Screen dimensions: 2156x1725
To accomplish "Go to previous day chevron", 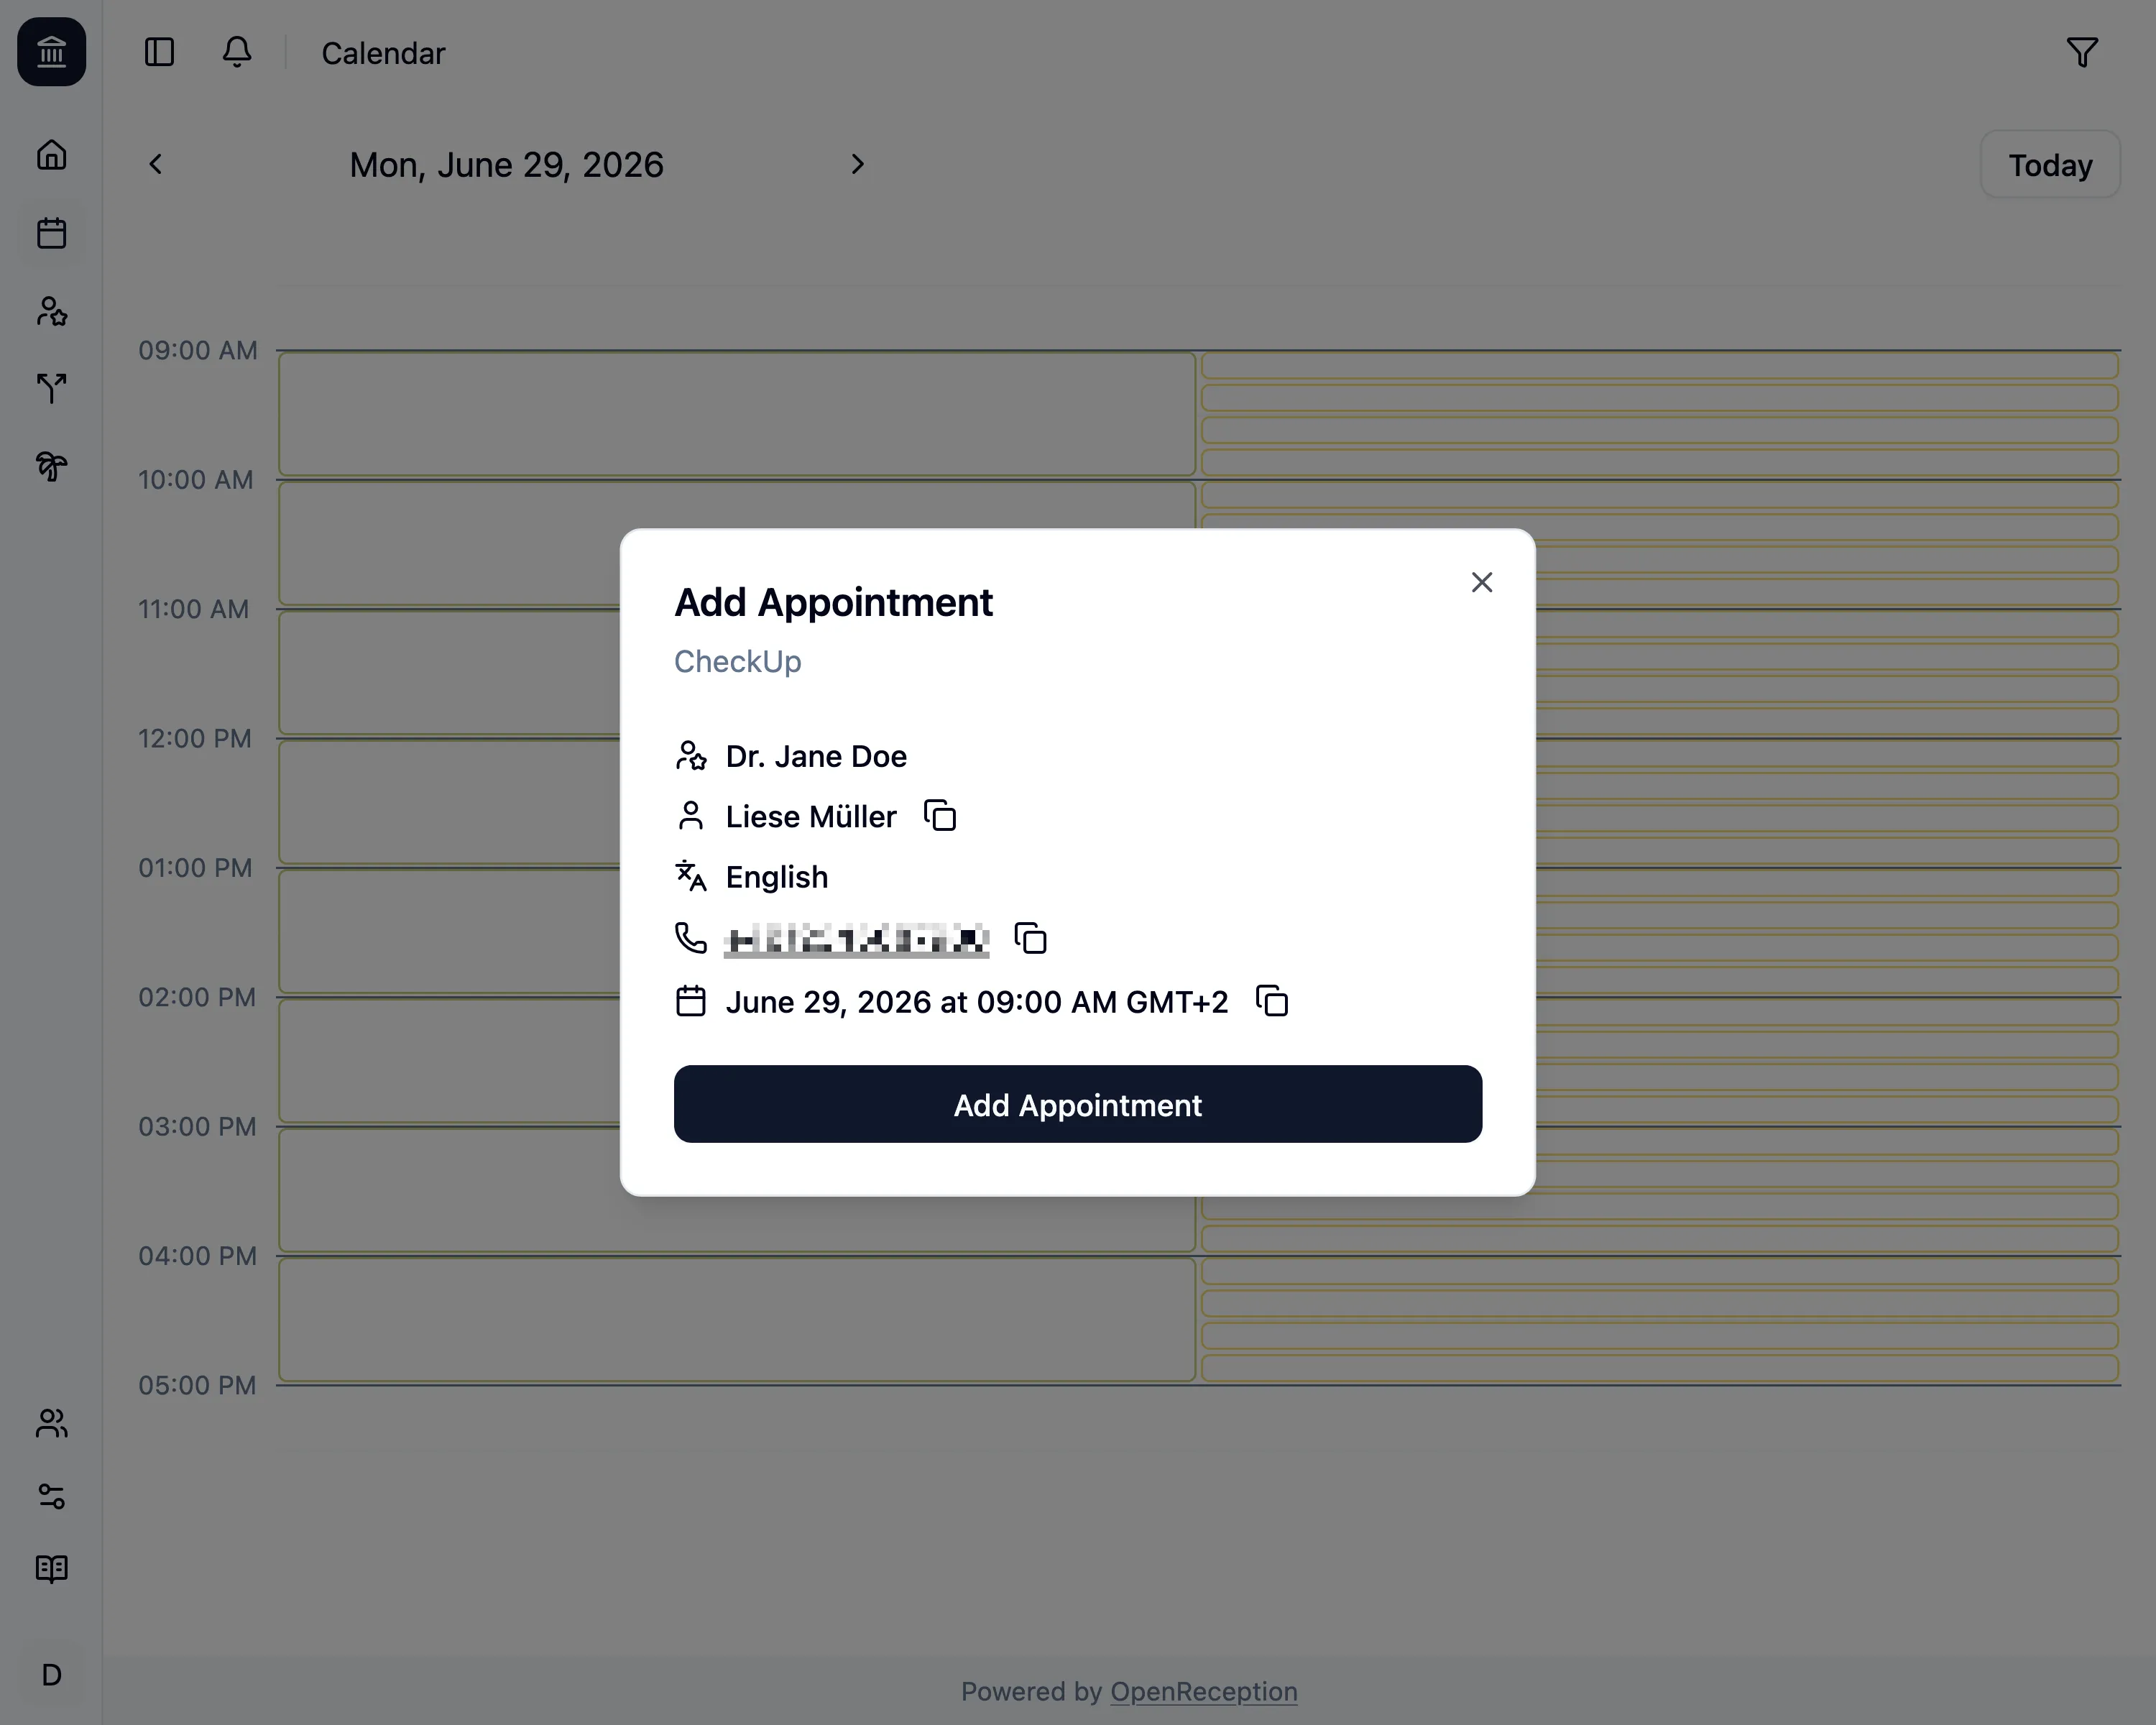I will tap(155, 164).
